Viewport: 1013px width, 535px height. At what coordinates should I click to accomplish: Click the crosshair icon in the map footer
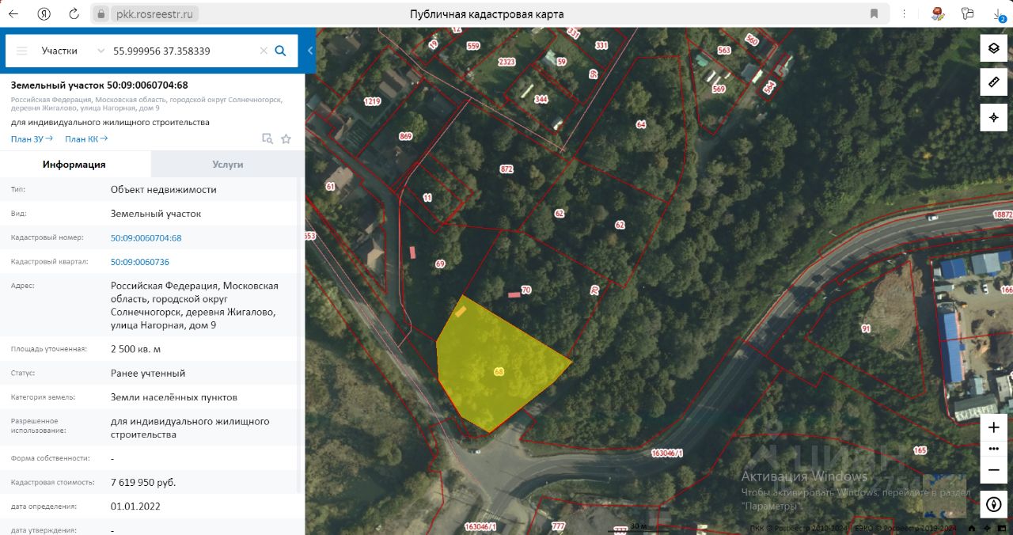coord(987,529)
